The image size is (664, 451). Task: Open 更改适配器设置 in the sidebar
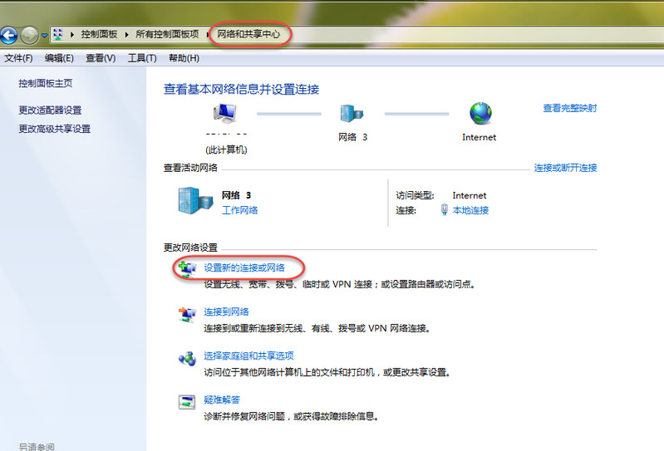(50, 110)
